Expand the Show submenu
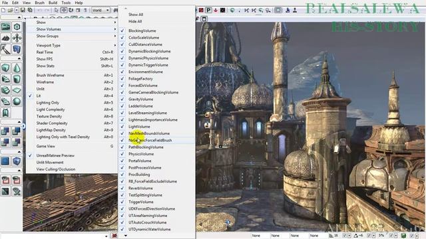 (x=72, y=22)
